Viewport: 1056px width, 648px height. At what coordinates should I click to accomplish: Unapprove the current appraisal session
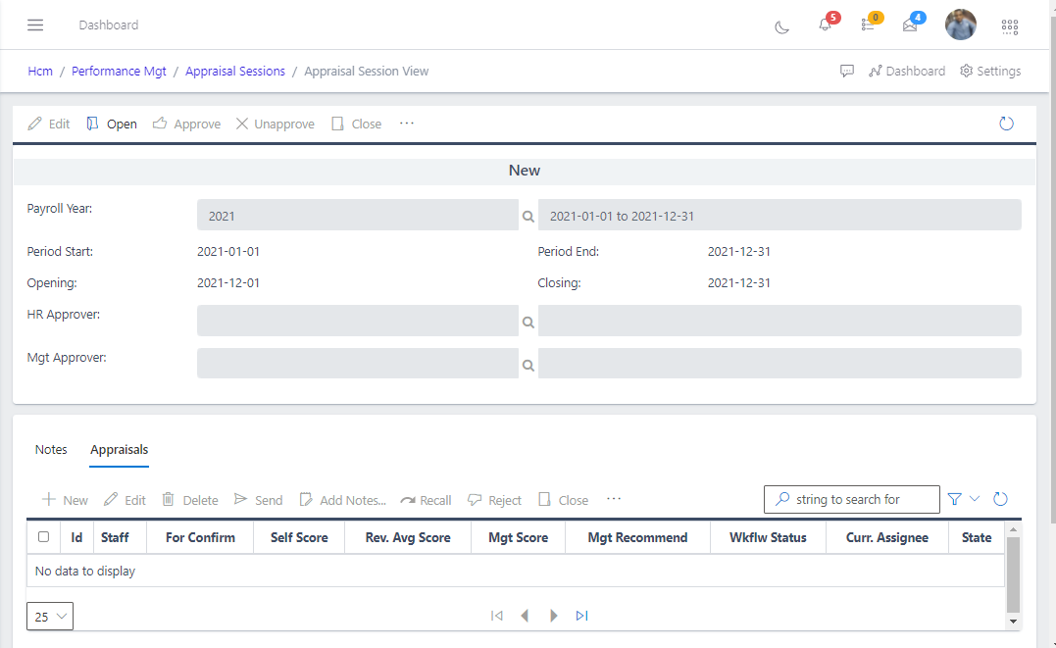pyautogui.click(x=275, y=124)
